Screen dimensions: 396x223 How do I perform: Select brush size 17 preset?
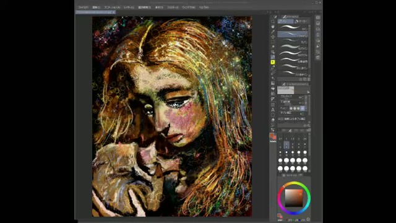click(x=305, y=153)
